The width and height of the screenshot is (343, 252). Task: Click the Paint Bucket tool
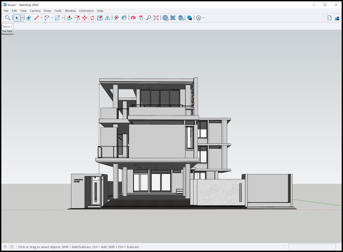pos(124,18)
